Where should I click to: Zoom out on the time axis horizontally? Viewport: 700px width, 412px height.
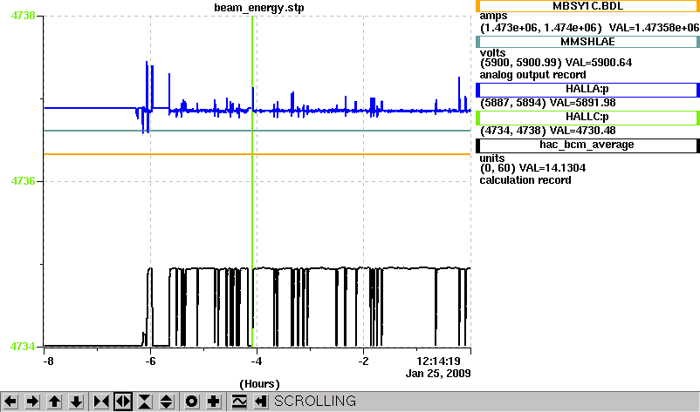(x=123, y=402)
